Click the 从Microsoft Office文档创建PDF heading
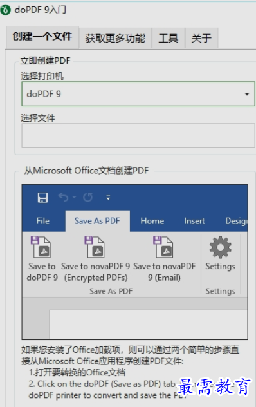The width and height of the screenshot is (256, 407). coord(86,171)
